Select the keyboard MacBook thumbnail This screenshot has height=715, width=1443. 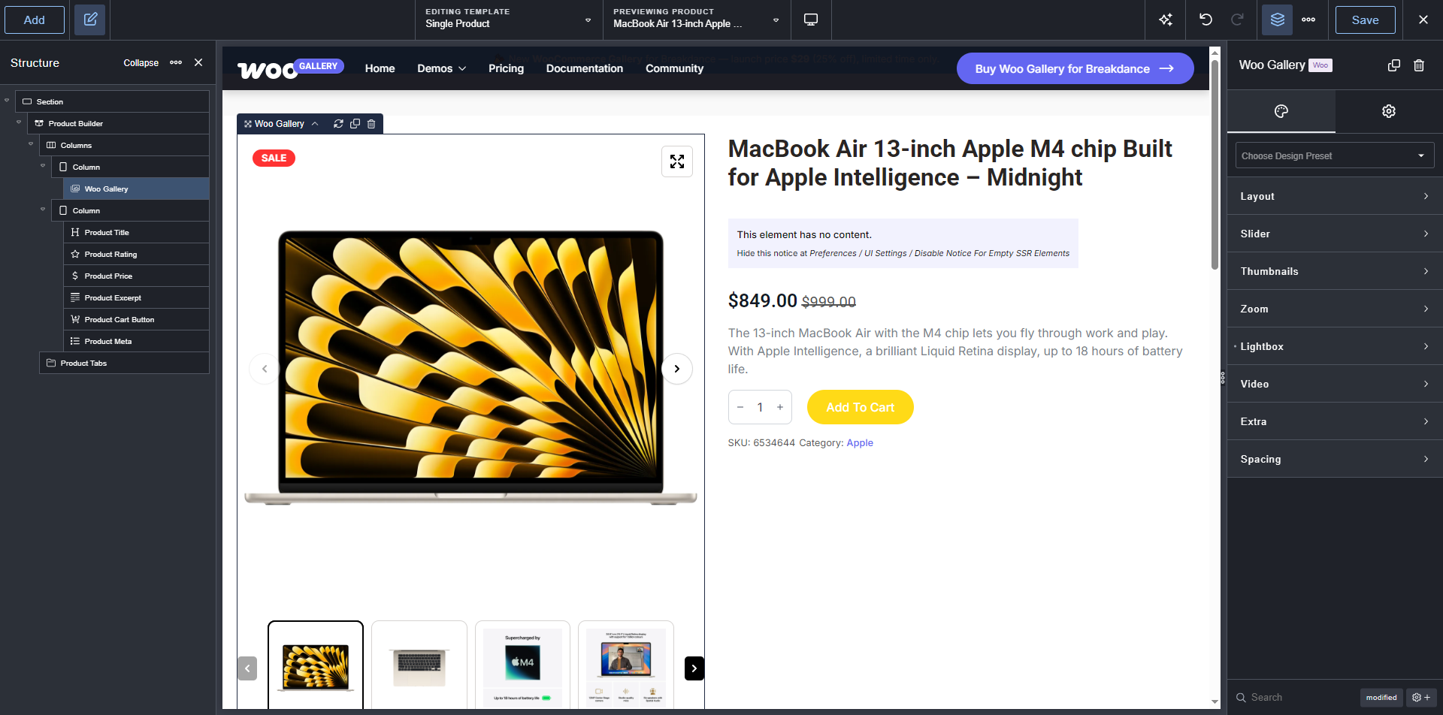click(419, 665)
